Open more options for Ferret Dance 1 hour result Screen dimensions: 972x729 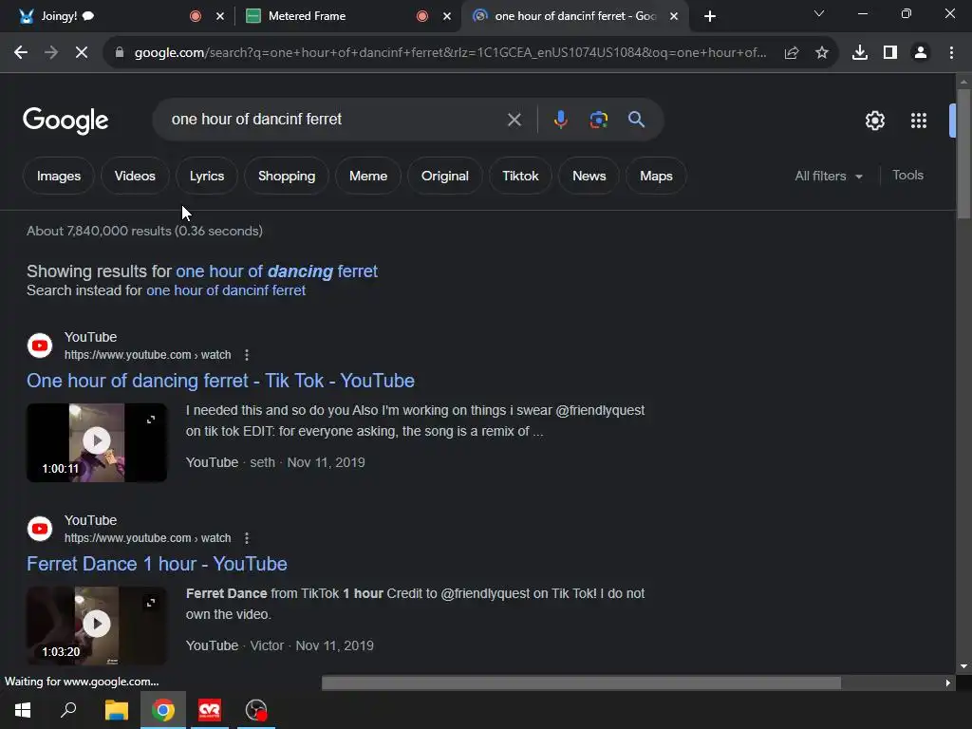point(247,538)
